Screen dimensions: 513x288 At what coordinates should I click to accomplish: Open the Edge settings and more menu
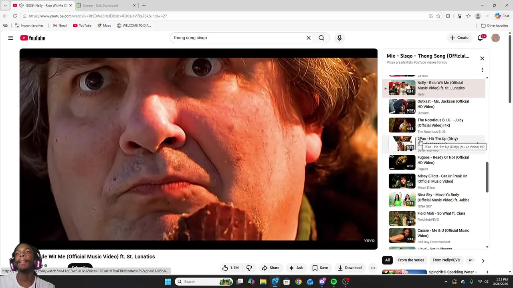point(487,16)
